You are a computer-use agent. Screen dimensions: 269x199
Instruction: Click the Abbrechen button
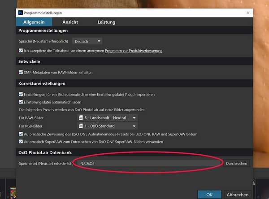[238, 195]
